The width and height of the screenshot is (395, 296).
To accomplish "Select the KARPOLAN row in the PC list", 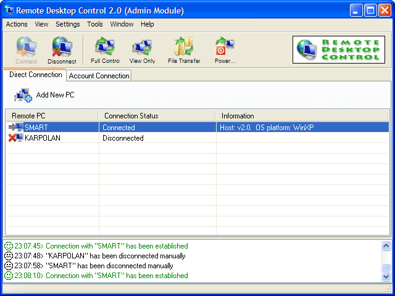I will coord(197,138).
